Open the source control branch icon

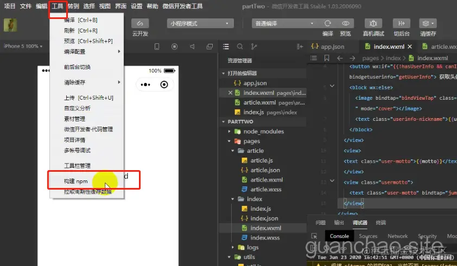[x=254, y=47]
